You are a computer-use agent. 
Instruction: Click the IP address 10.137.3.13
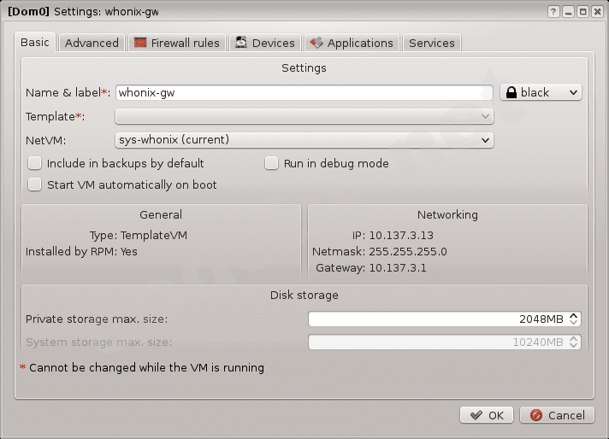(x=401, y=236)
